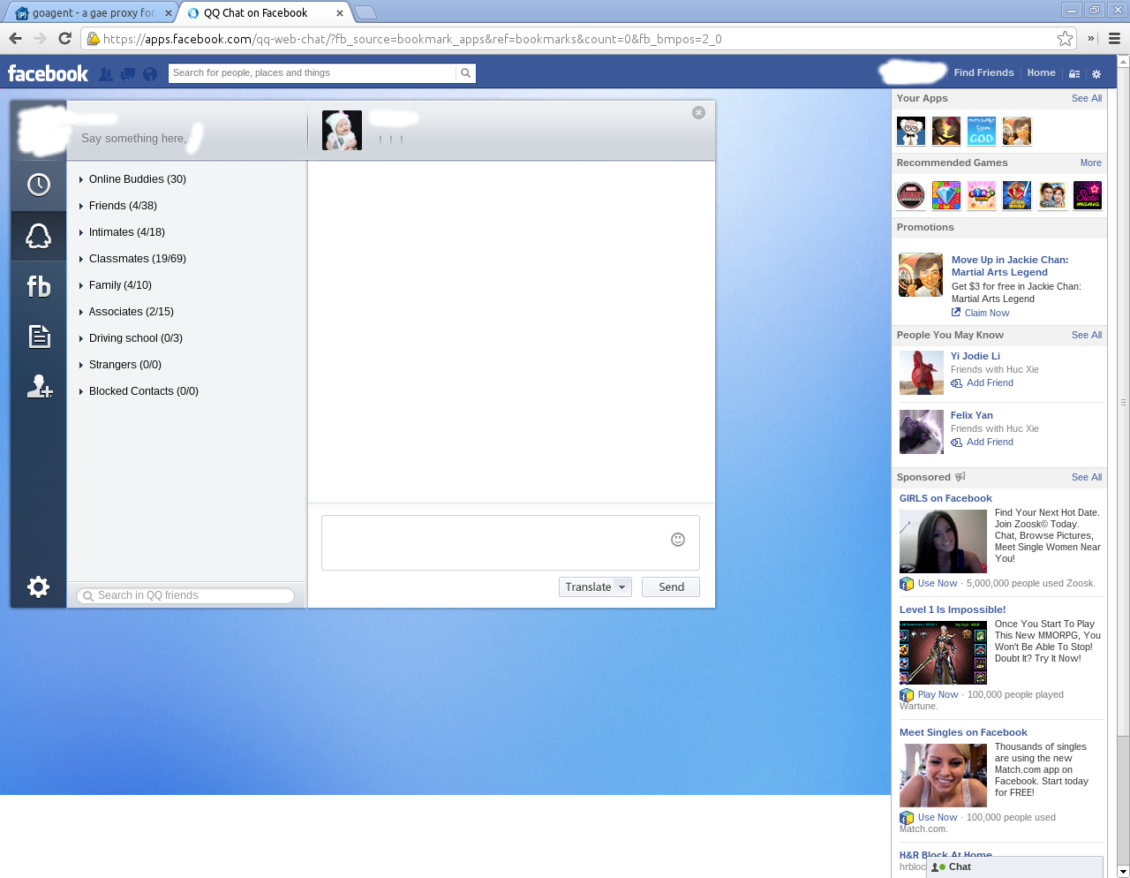Bookmark this page with the star icon
This screenshot has width=1130, height=878.
[x=1066, y=38]
